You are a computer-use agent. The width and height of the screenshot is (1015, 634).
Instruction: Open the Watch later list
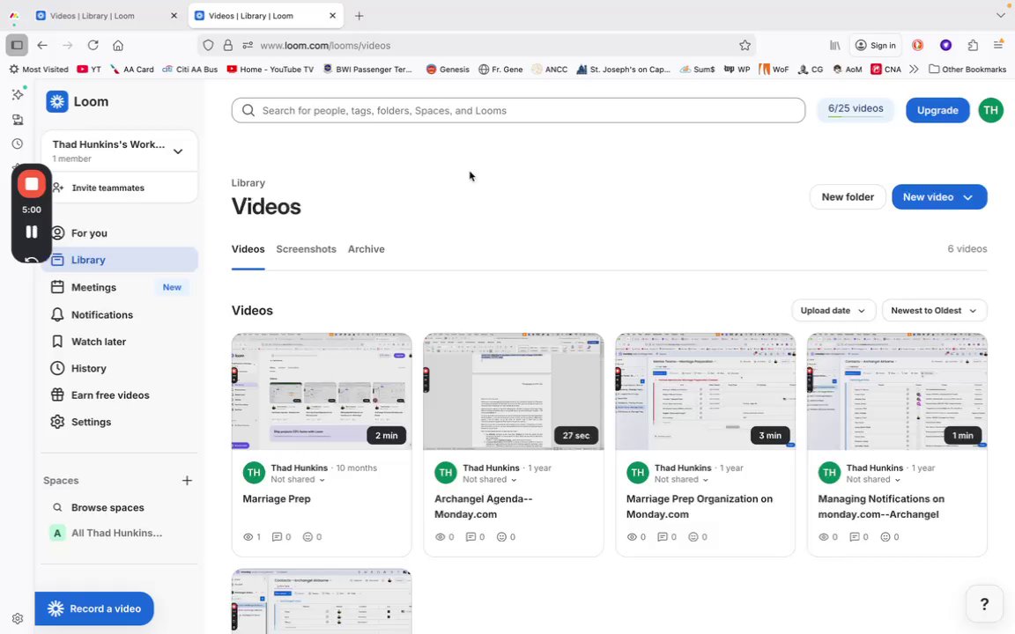pyautogui.click(x=120, y=342)
